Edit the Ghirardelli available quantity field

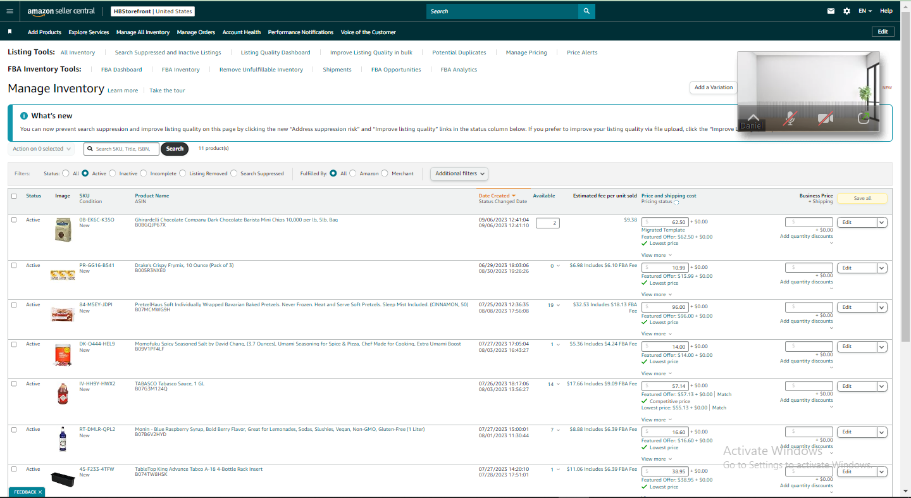tap(548, 223)
